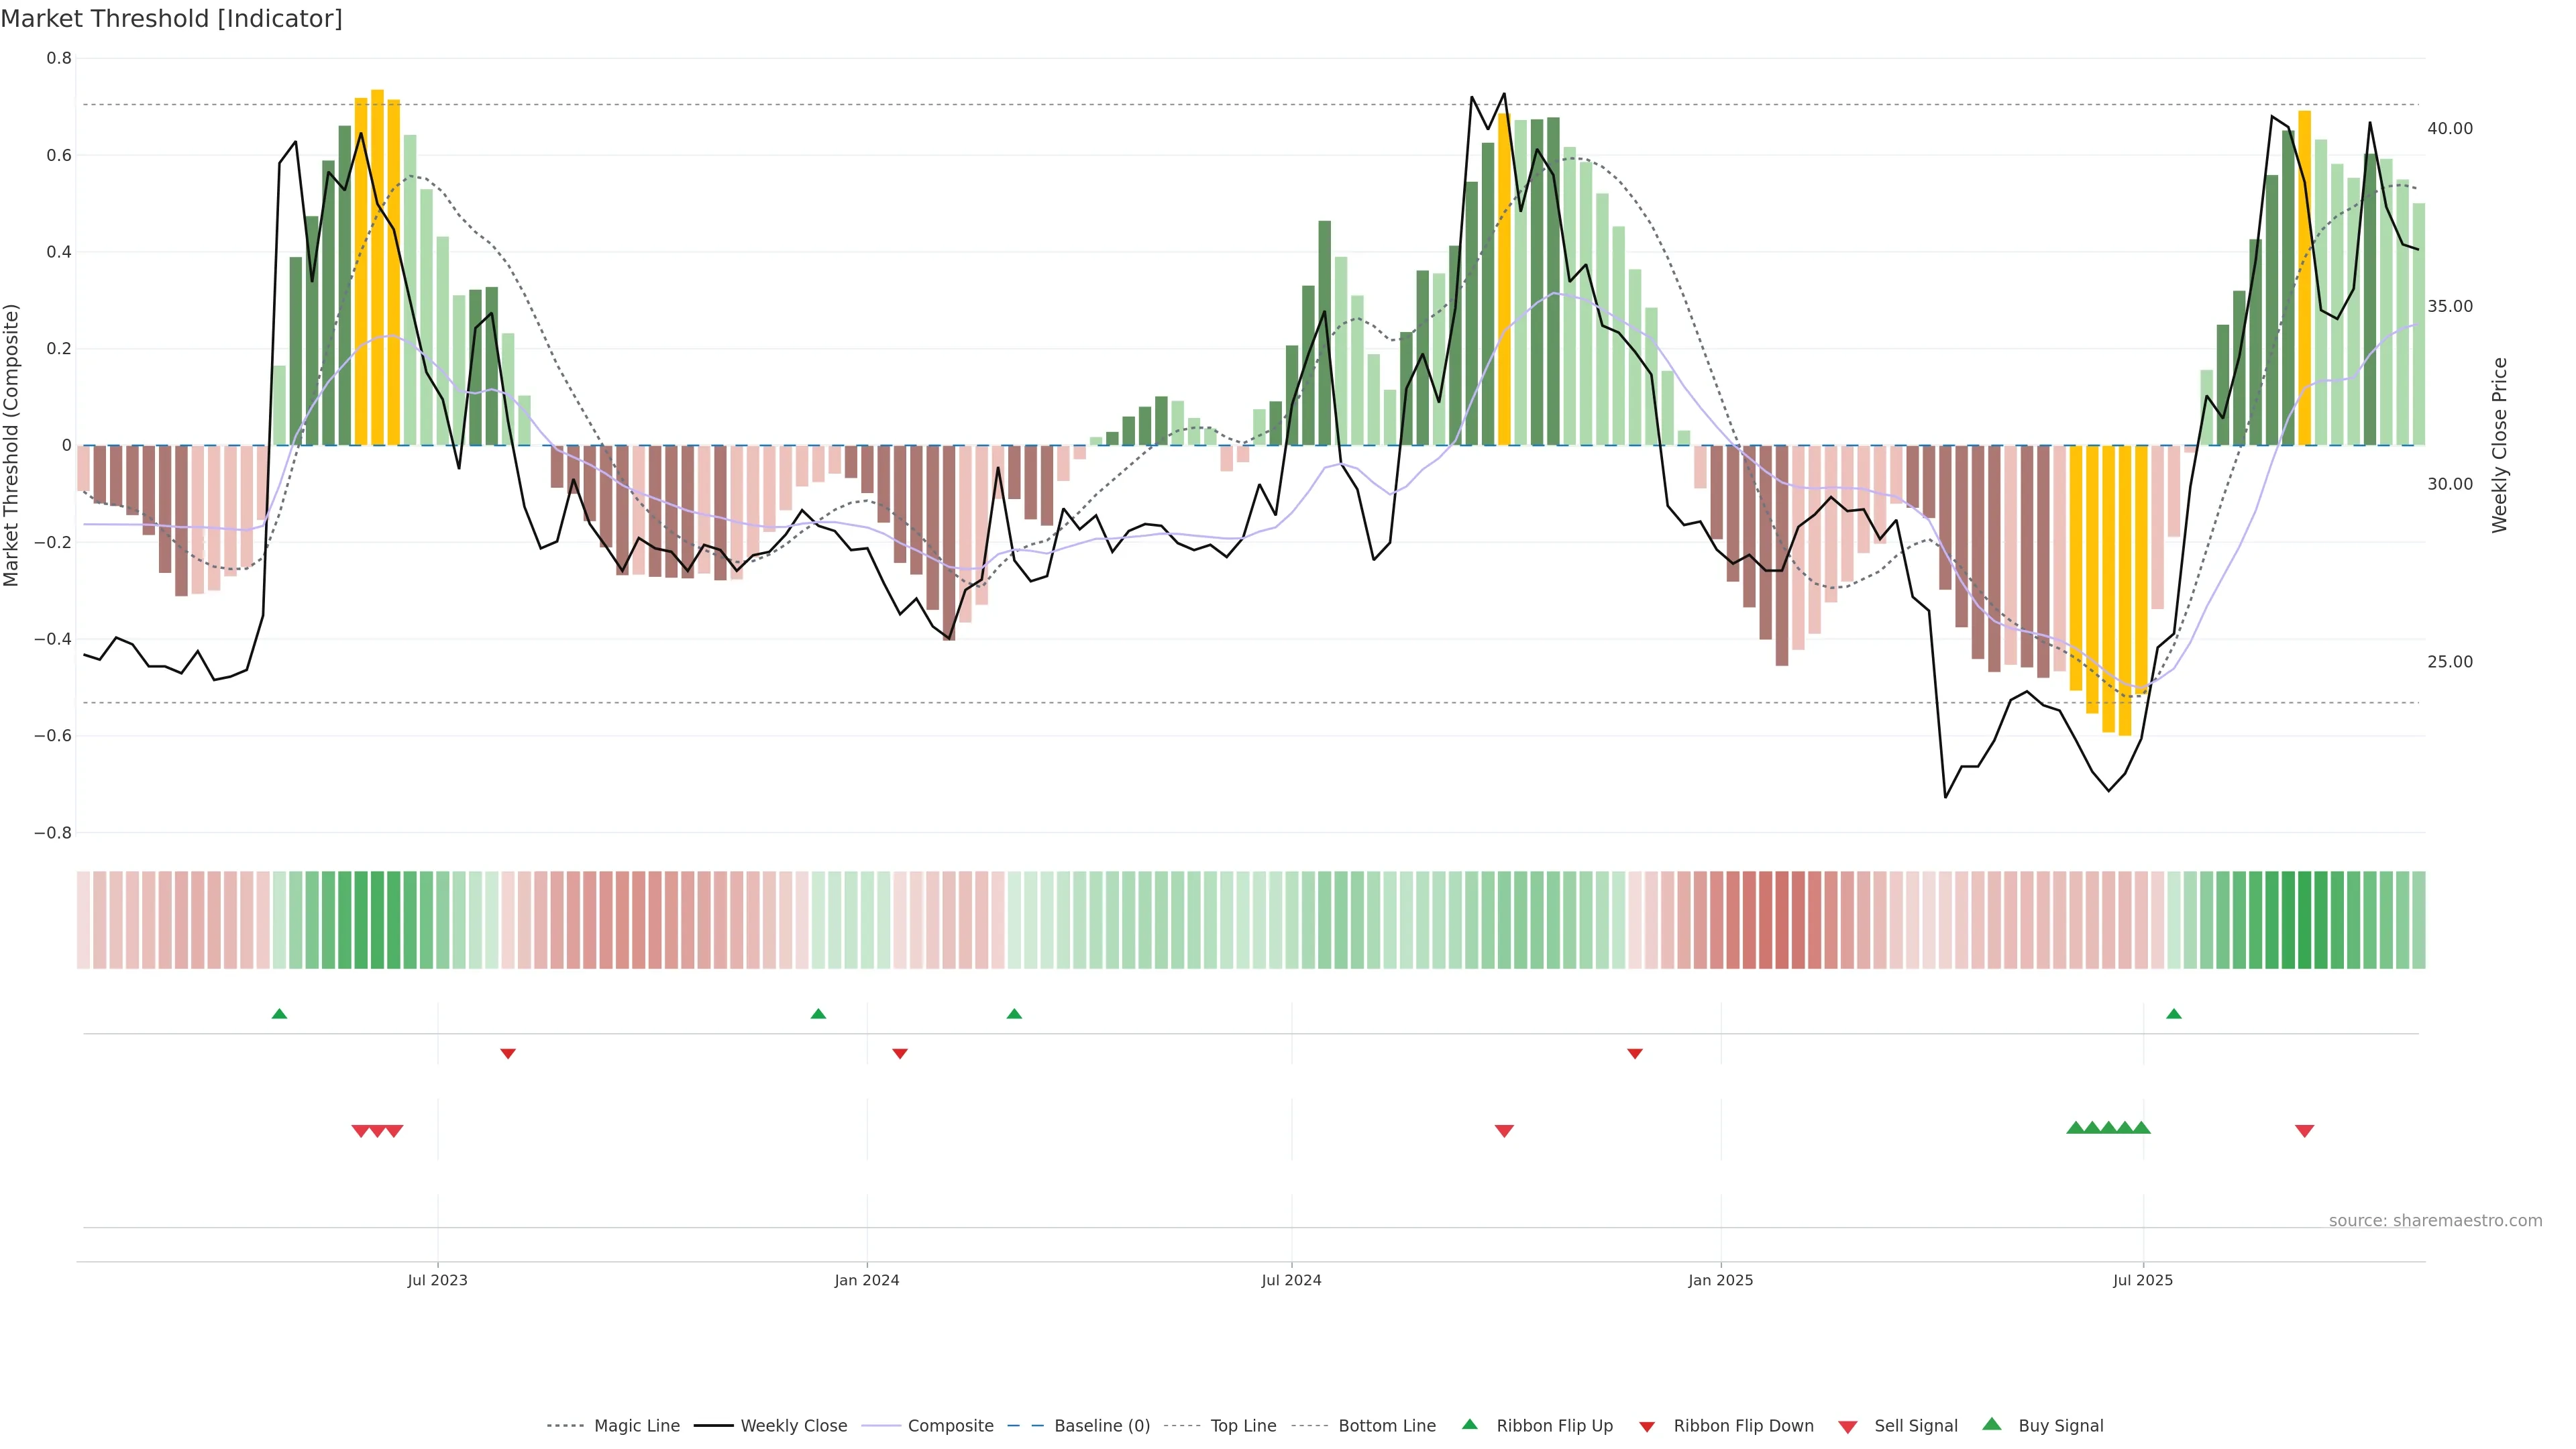2576x1449 pixels.
Task: Toggle the Bottom Line legend entry
Action: pyautogui.click(x=1386, y=1426)
